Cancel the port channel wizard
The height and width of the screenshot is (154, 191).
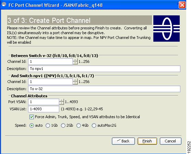click(170, 141)
